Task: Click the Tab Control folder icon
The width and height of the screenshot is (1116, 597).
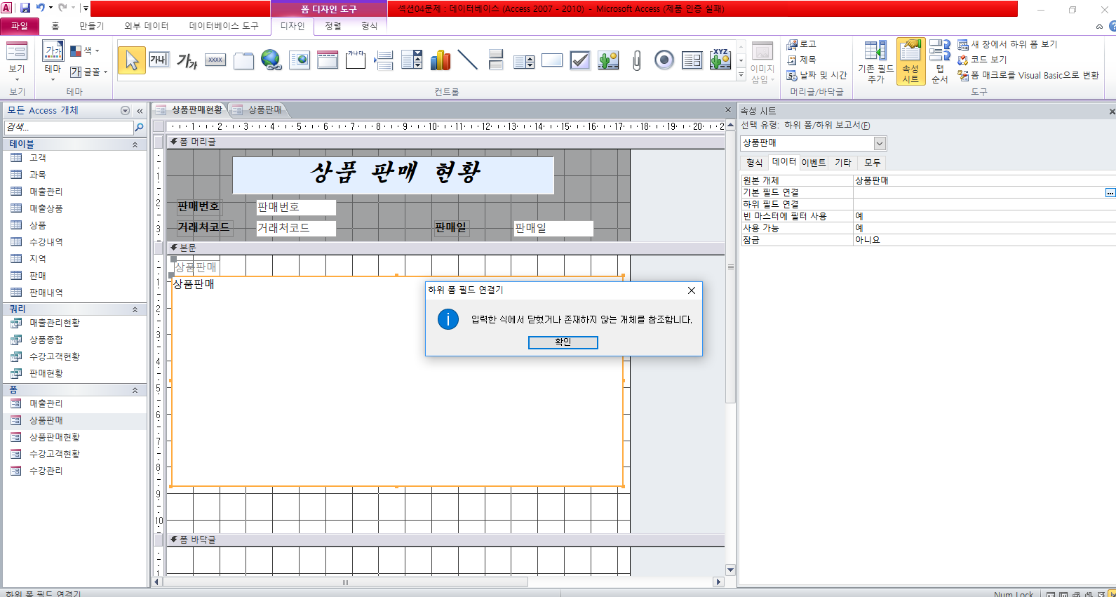Action: [243, 60]
